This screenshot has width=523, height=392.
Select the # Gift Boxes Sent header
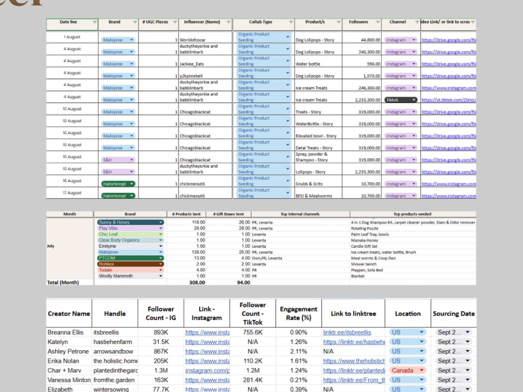coord(229,214)
